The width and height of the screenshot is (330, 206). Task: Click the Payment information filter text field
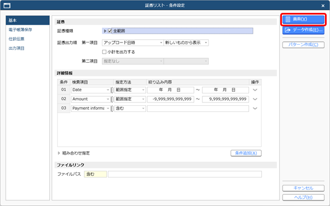click(x=198, y=109)
